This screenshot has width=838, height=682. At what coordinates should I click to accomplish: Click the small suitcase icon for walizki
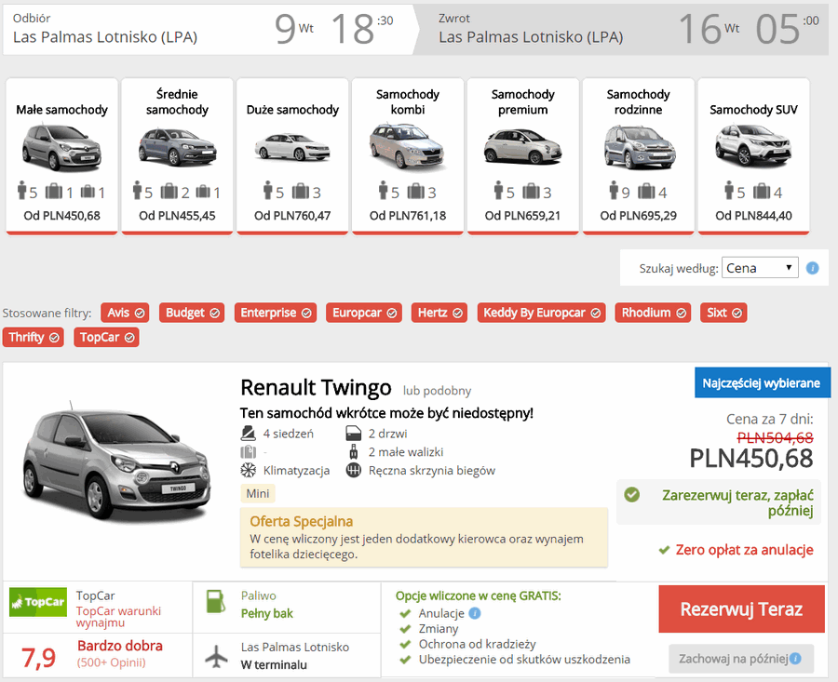(x=353, y=452)
